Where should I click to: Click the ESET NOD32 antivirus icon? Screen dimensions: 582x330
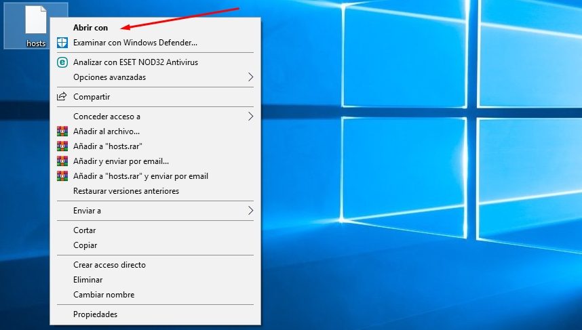click(x=62, y=62)
